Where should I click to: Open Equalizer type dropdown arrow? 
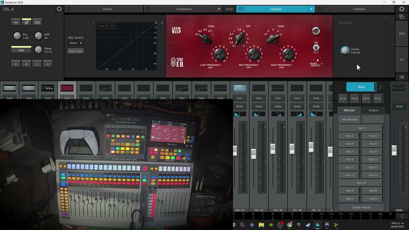tap(311, 9)
